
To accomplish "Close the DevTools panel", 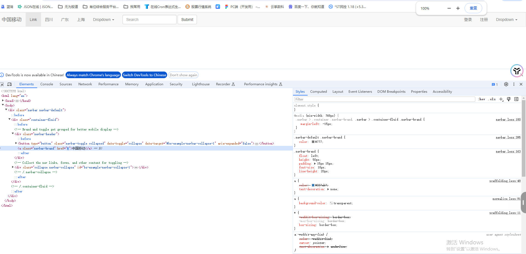I will coord(521,84).
